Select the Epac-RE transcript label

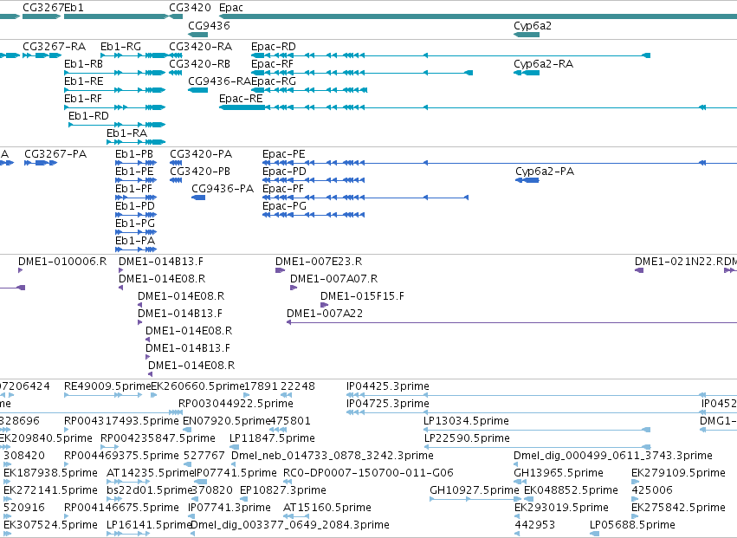(x=241, y=99)
